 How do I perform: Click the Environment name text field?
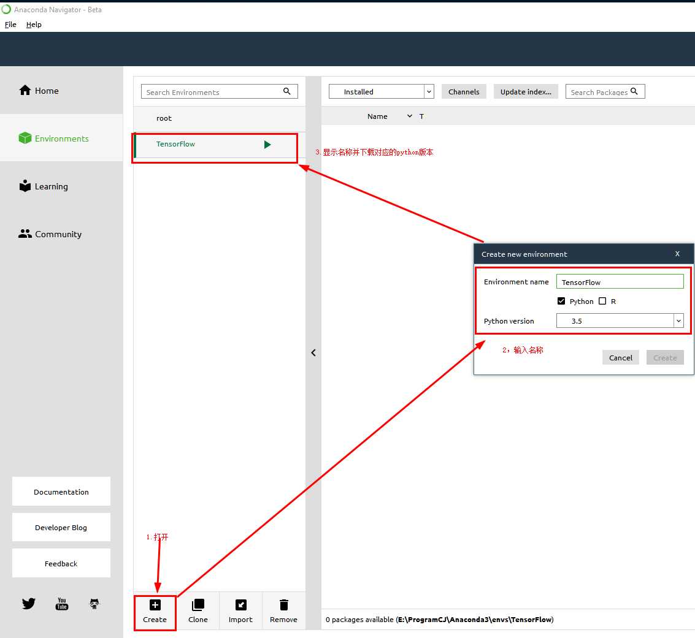(x=620, y=281)
